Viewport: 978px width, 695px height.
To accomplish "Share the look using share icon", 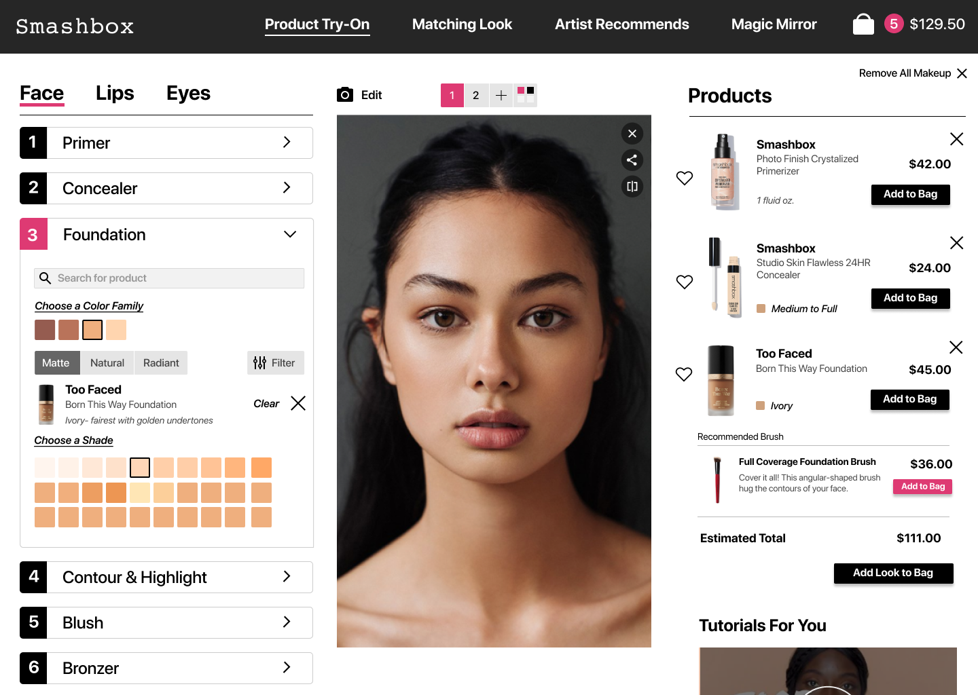I will [632, 160].
